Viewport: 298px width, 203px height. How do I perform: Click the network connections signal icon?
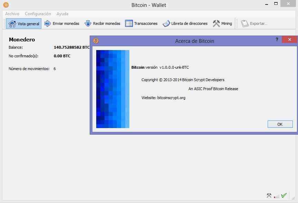277,196
